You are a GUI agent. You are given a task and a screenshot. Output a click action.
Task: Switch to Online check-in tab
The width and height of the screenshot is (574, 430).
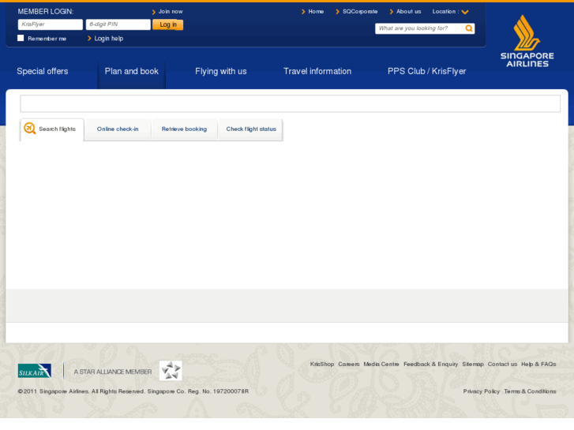[118, 129]
